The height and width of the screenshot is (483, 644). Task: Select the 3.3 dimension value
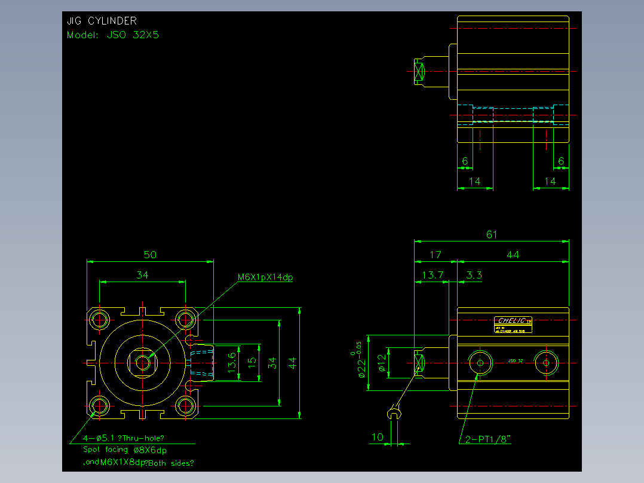tap(474, 275)
